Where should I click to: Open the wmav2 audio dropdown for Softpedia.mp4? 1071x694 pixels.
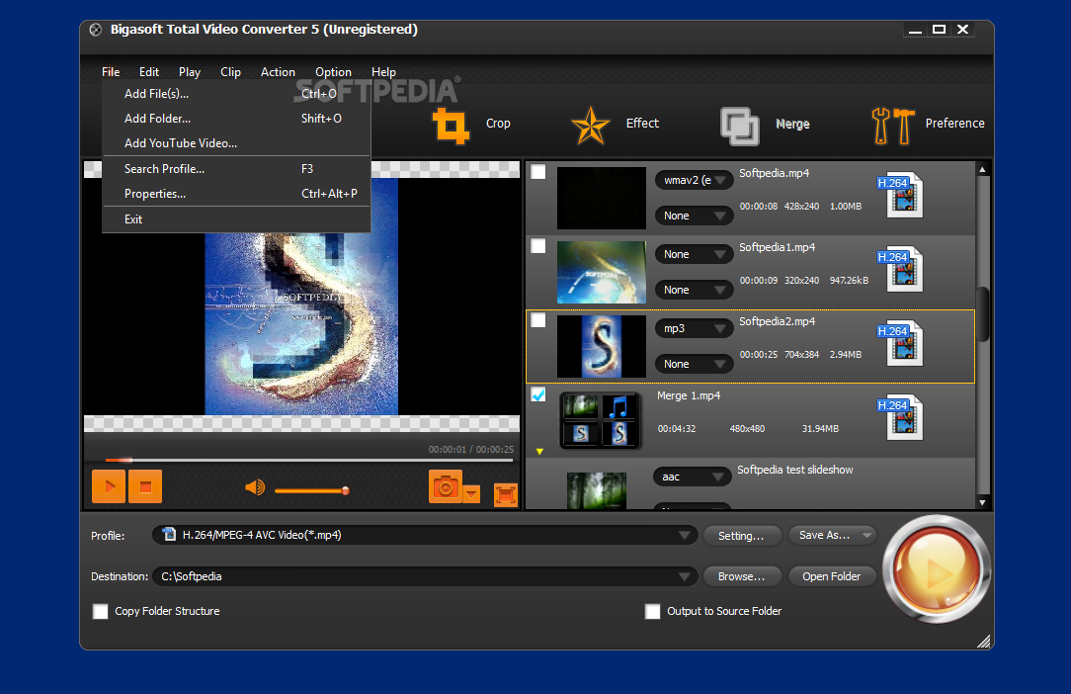[x=694, y=180]
